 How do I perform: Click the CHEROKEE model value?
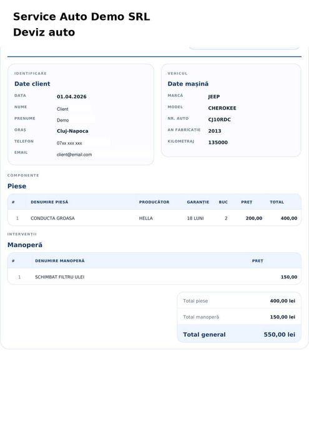pyautogui.click(x=222, y=108)
